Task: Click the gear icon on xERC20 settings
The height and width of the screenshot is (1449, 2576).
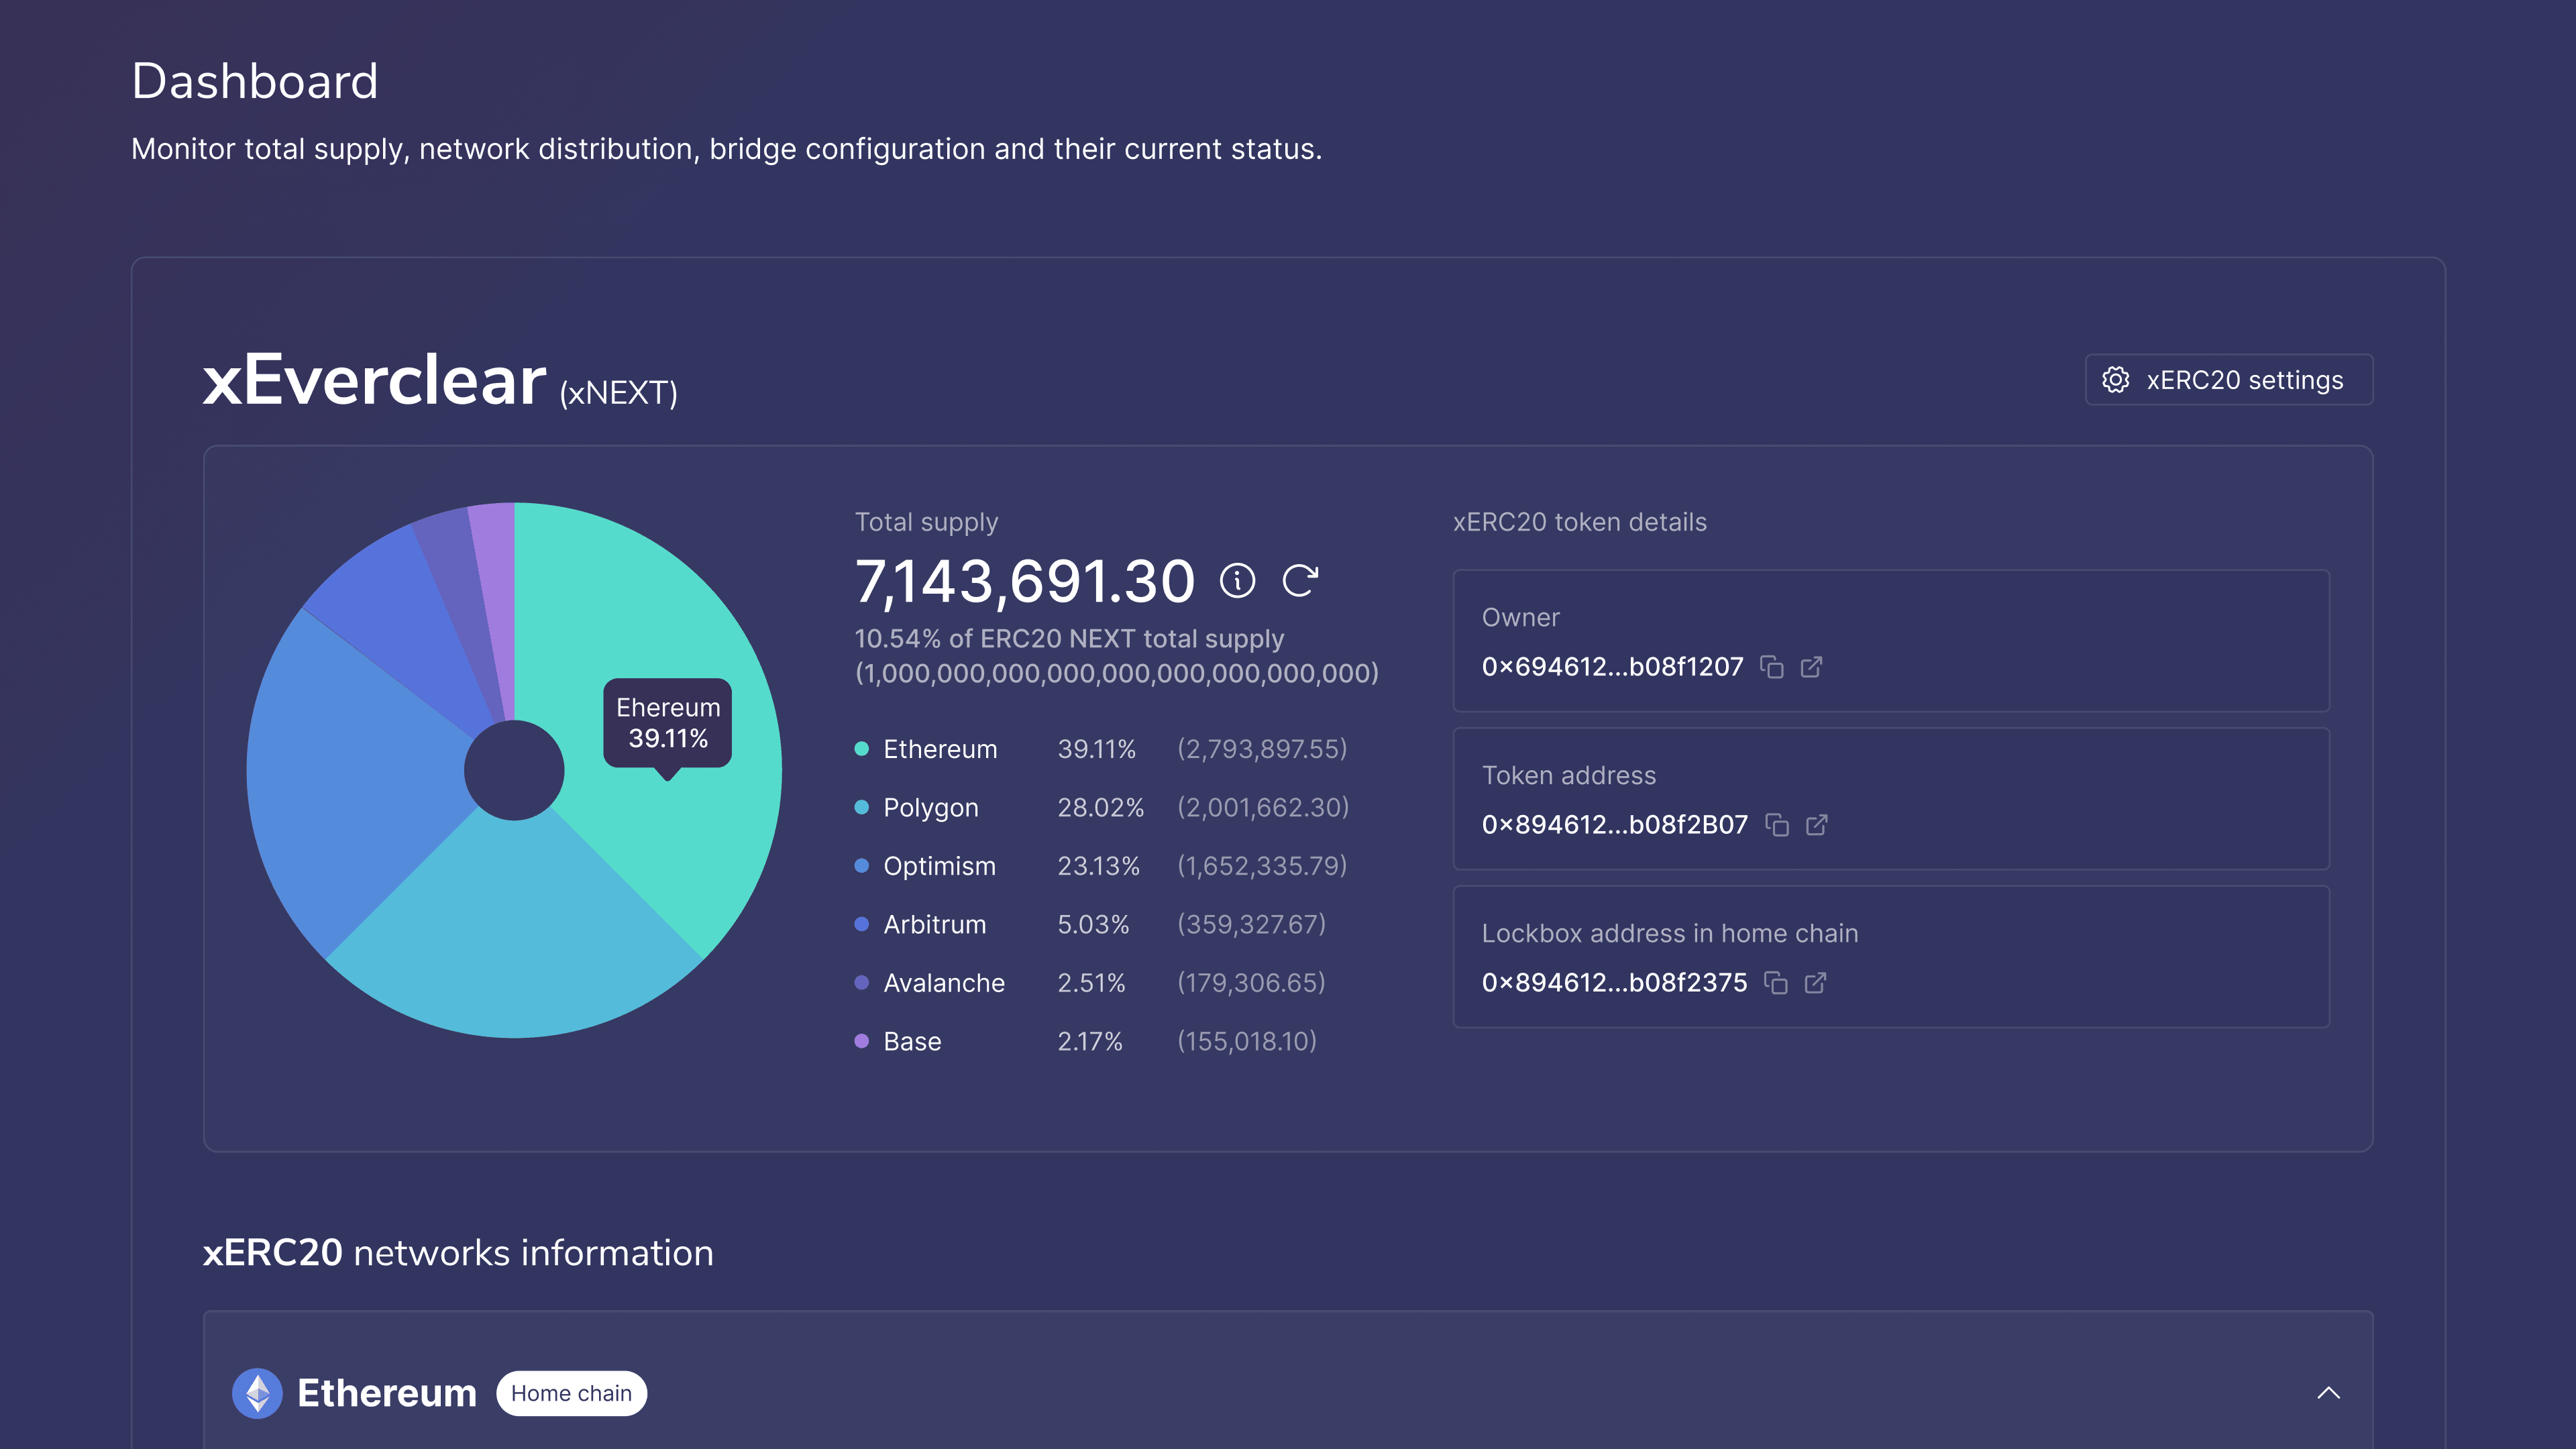Action: [2116, 380]
